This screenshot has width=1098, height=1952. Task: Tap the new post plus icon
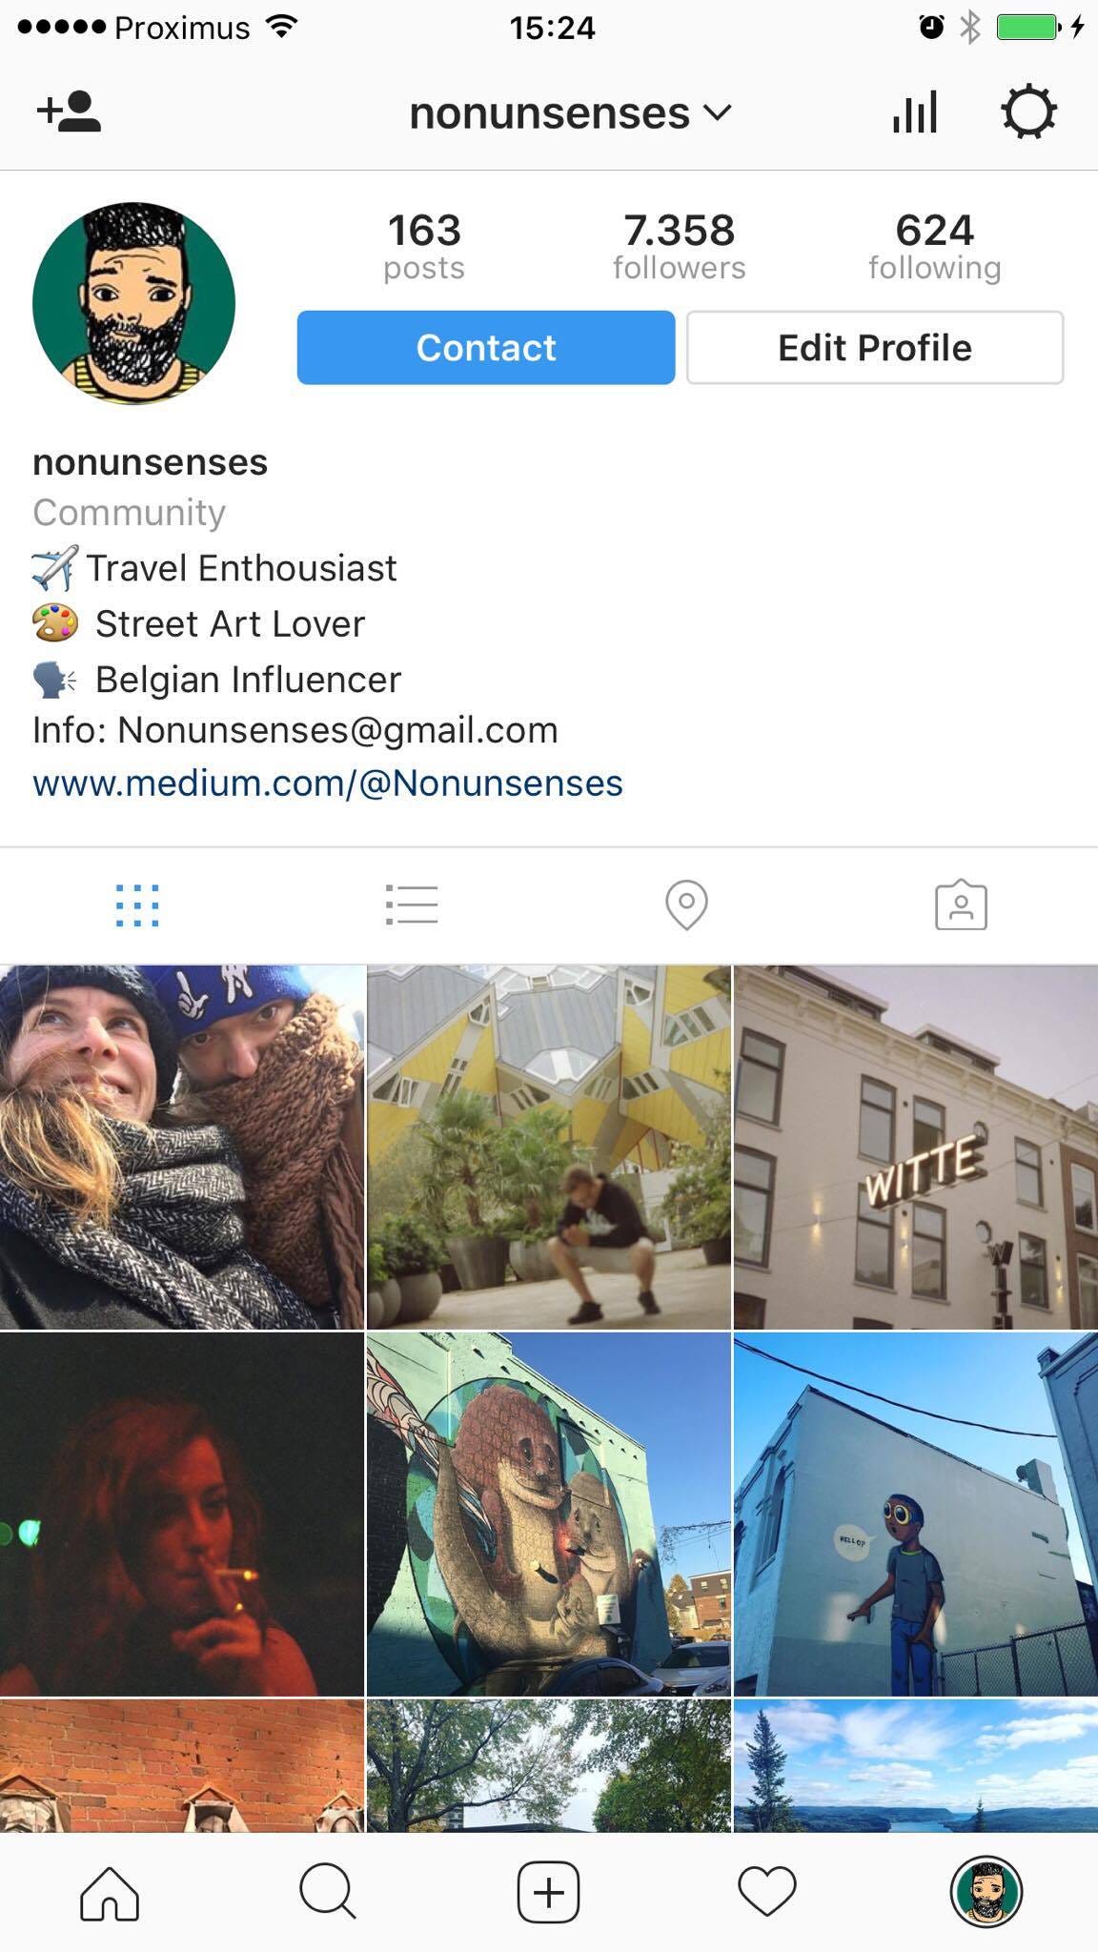[x=548, y=1892]
